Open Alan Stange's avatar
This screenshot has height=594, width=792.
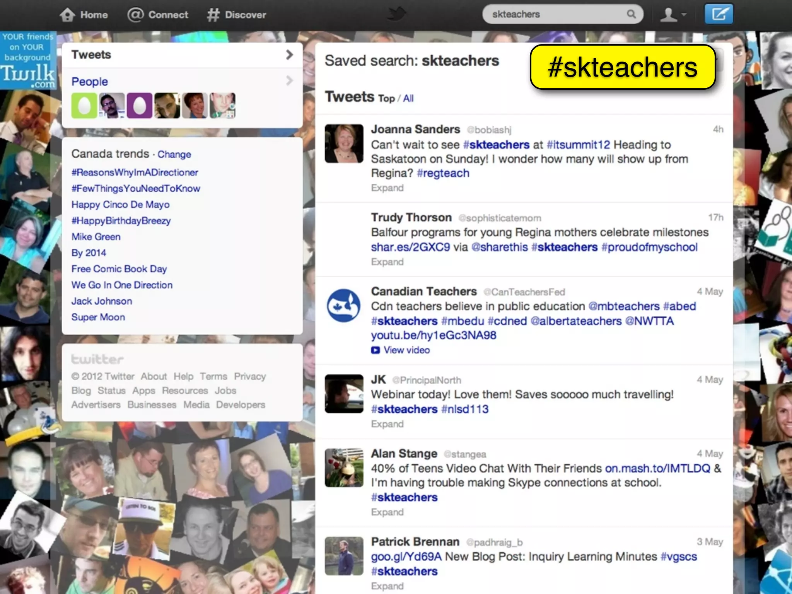pyautogui.click(x=344, y=468)
